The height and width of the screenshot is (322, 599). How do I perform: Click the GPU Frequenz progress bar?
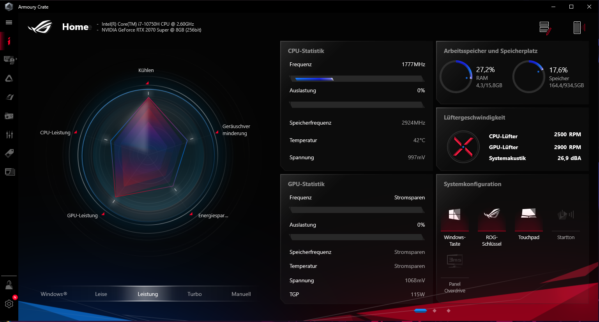coord(357,210)
